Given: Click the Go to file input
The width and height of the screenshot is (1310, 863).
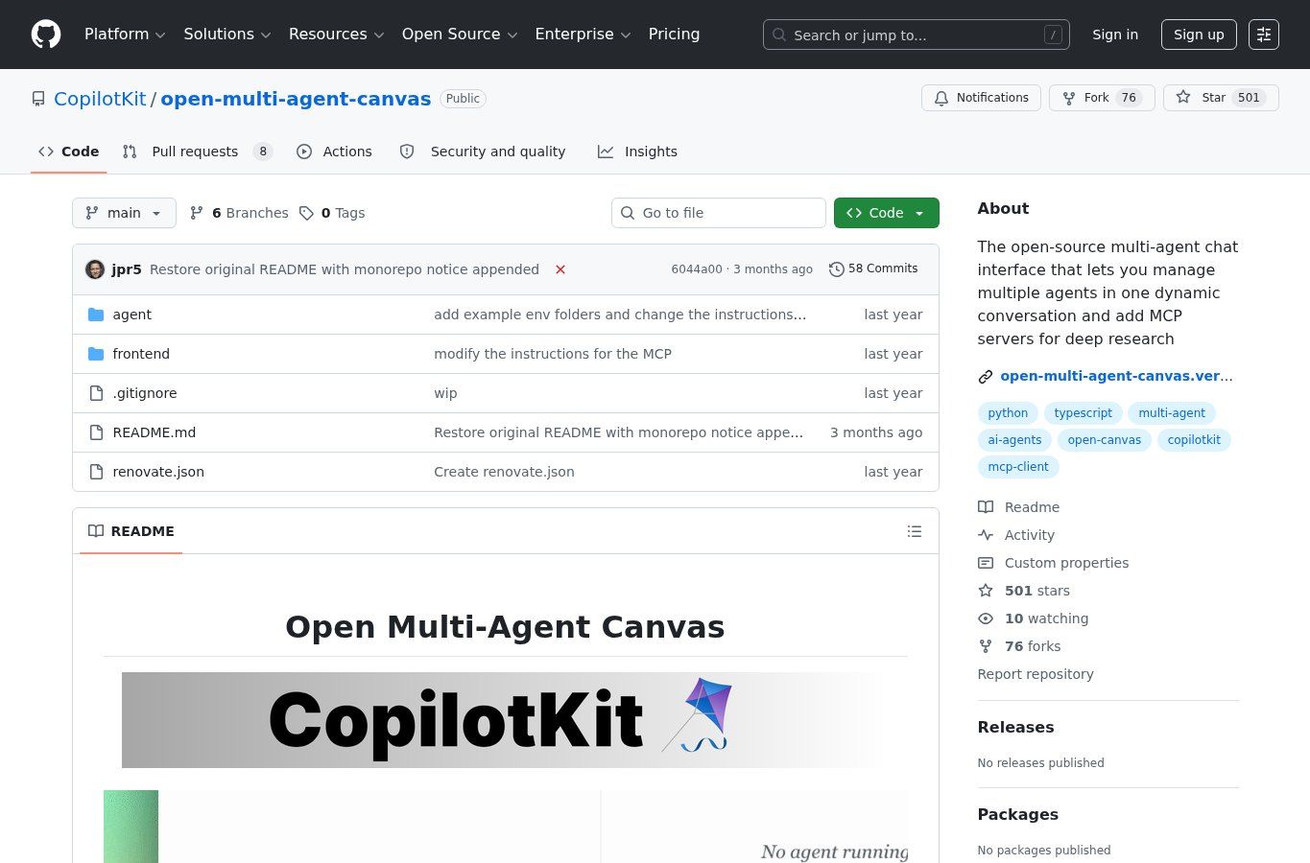Looking at the screenshot, I should [719, 213].
